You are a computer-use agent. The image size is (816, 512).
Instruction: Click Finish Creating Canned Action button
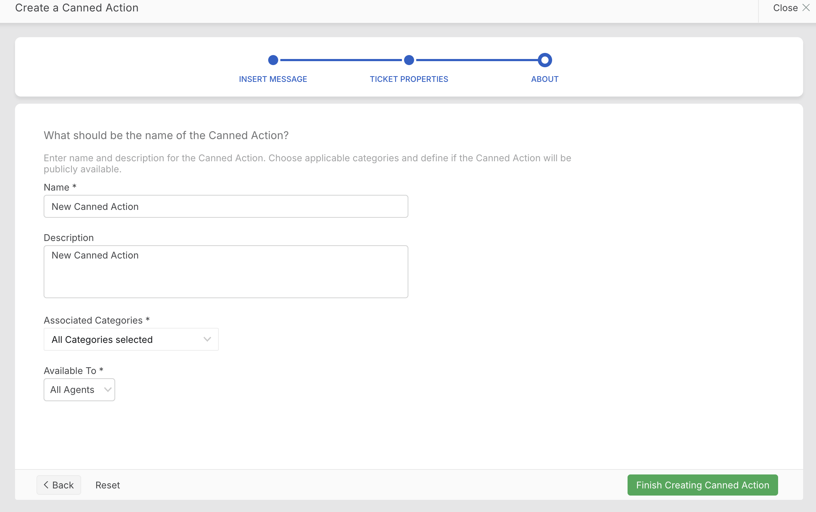pyautogui.click(x=703, y=485)
